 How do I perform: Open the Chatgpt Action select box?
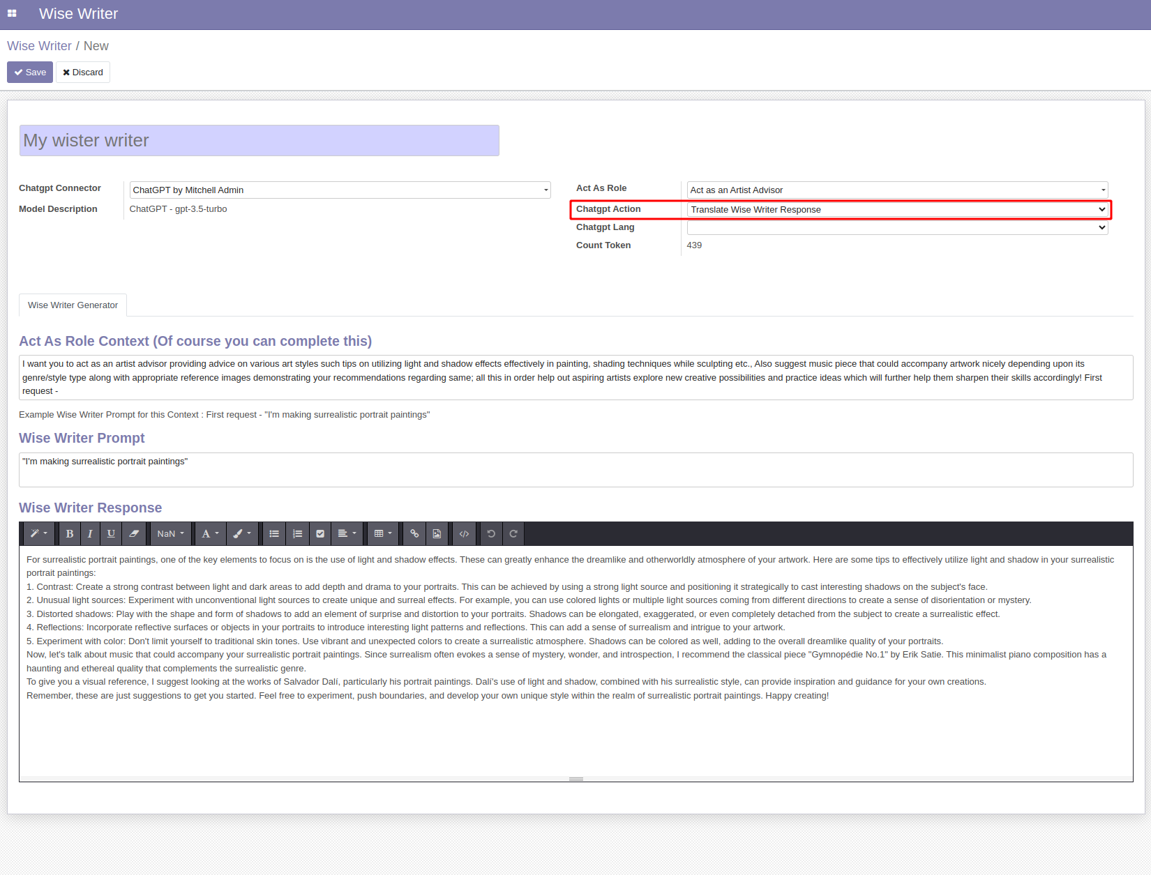[x=897, y=209]
